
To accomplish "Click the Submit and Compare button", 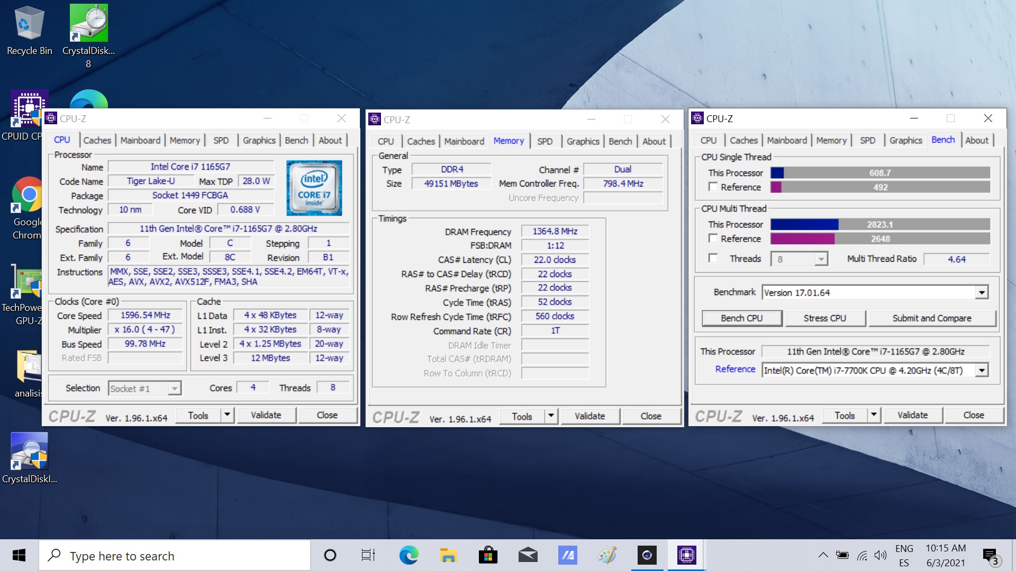I will point(931,318).
